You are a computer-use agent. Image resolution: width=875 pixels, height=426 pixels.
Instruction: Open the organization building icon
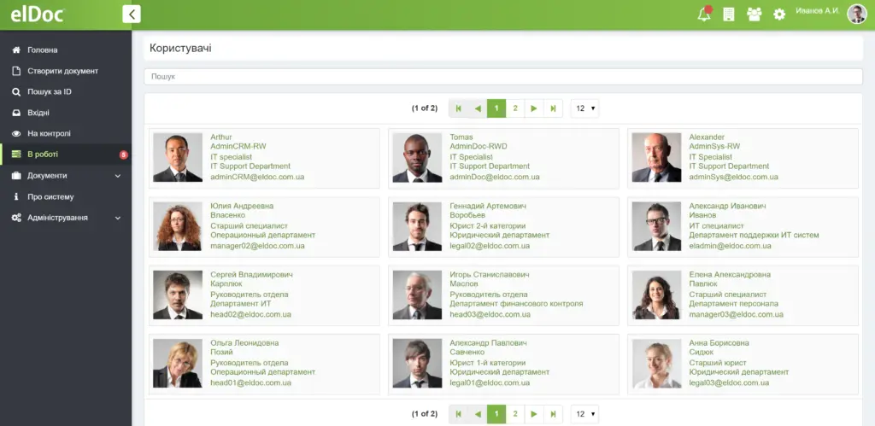point(729,15)
